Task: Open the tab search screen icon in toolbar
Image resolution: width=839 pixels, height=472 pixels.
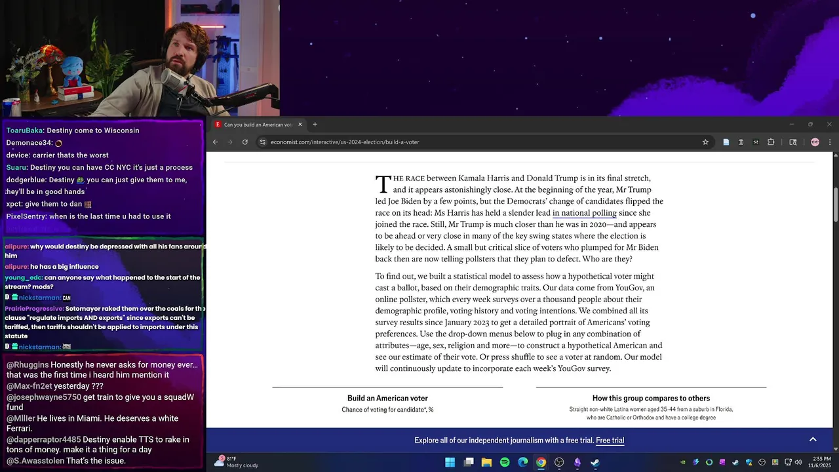Action: [x=793, y=142]
